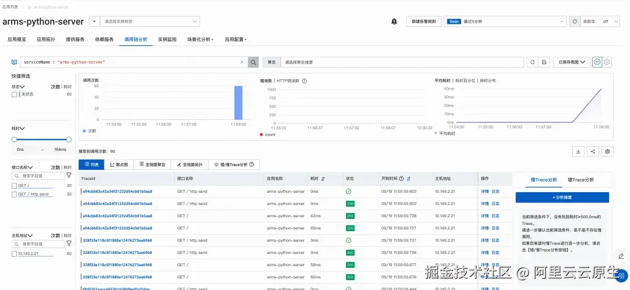Switch chart to 耗时百分位
The width and height of the screenshot is (630, 290).
pos(466,80)
